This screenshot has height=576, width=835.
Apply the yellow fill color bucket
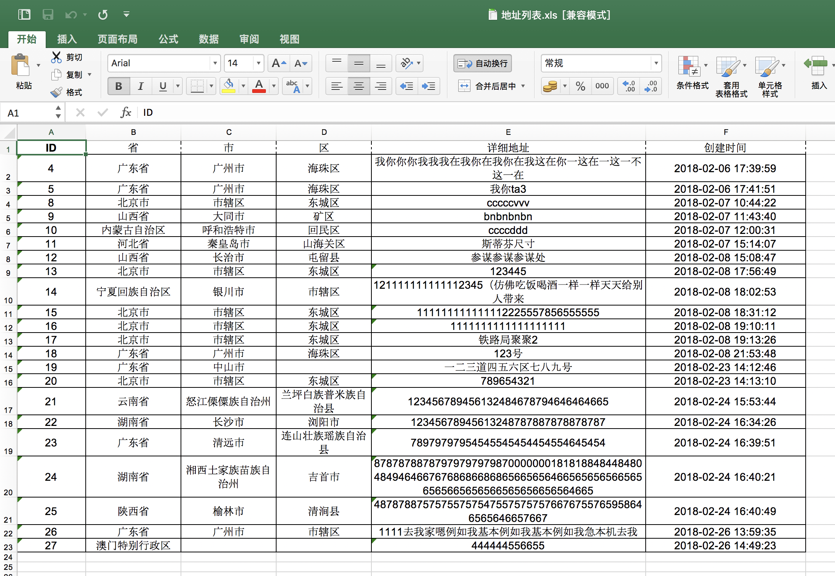point(229,86)
